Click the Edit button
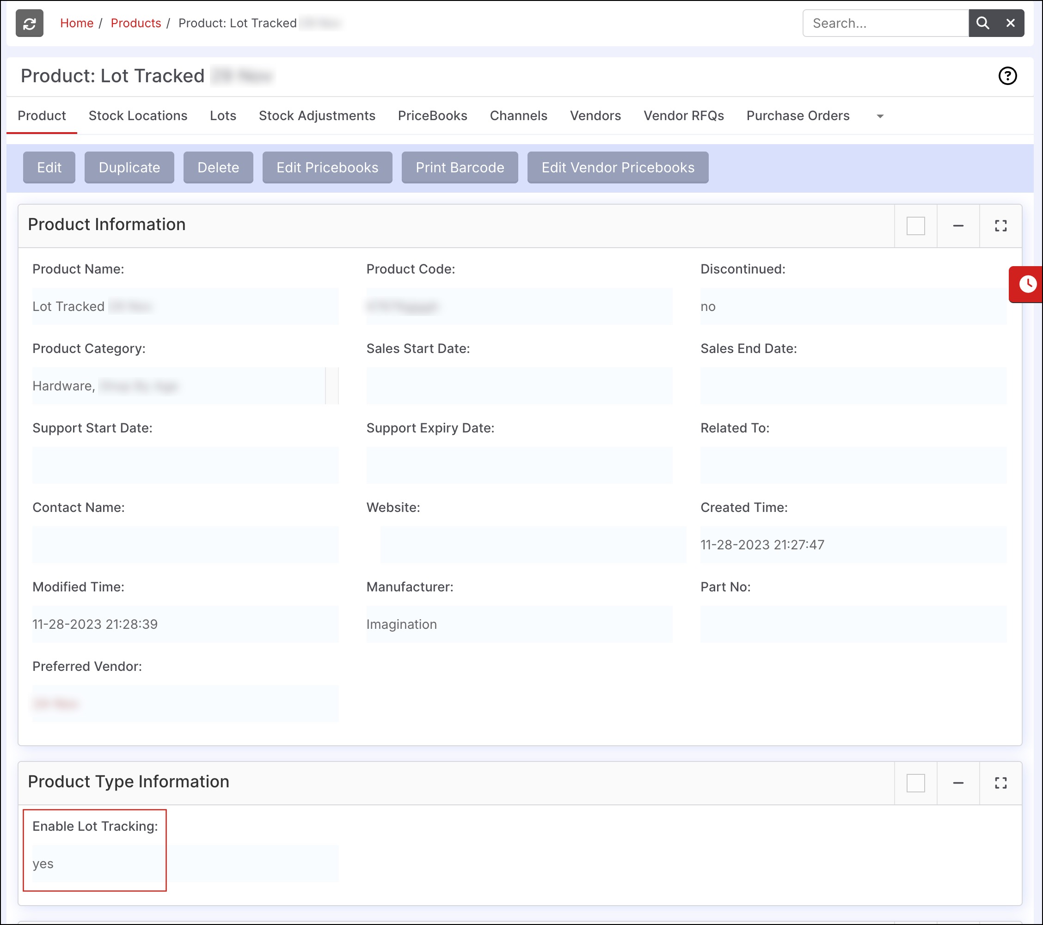This screenshot has height=925, width=1043. coord(49,167)
